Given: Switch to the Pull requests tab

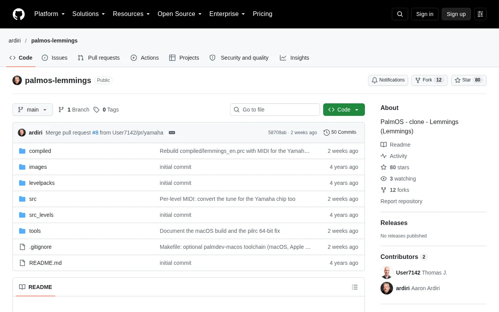Looking at the screenshot, I should click(x=99, y=58).
